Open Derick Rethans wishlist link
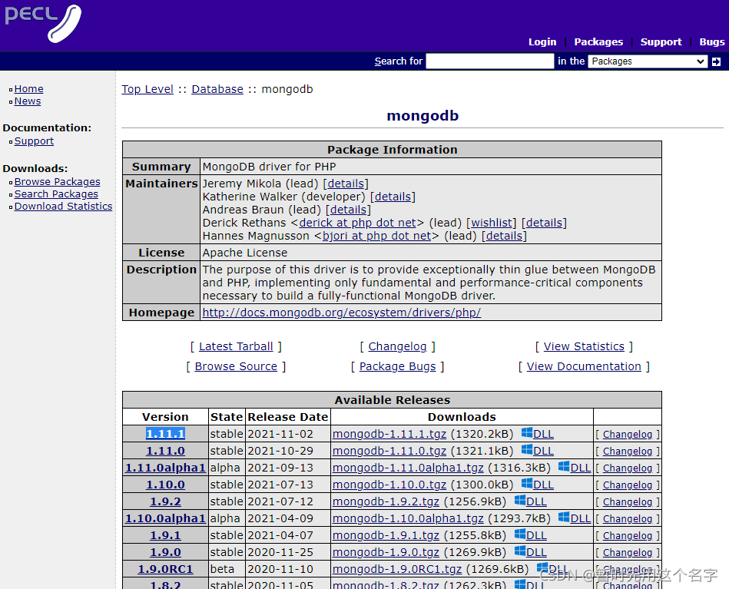The height and width of the screenshot is (589, 729). point(491,223)
